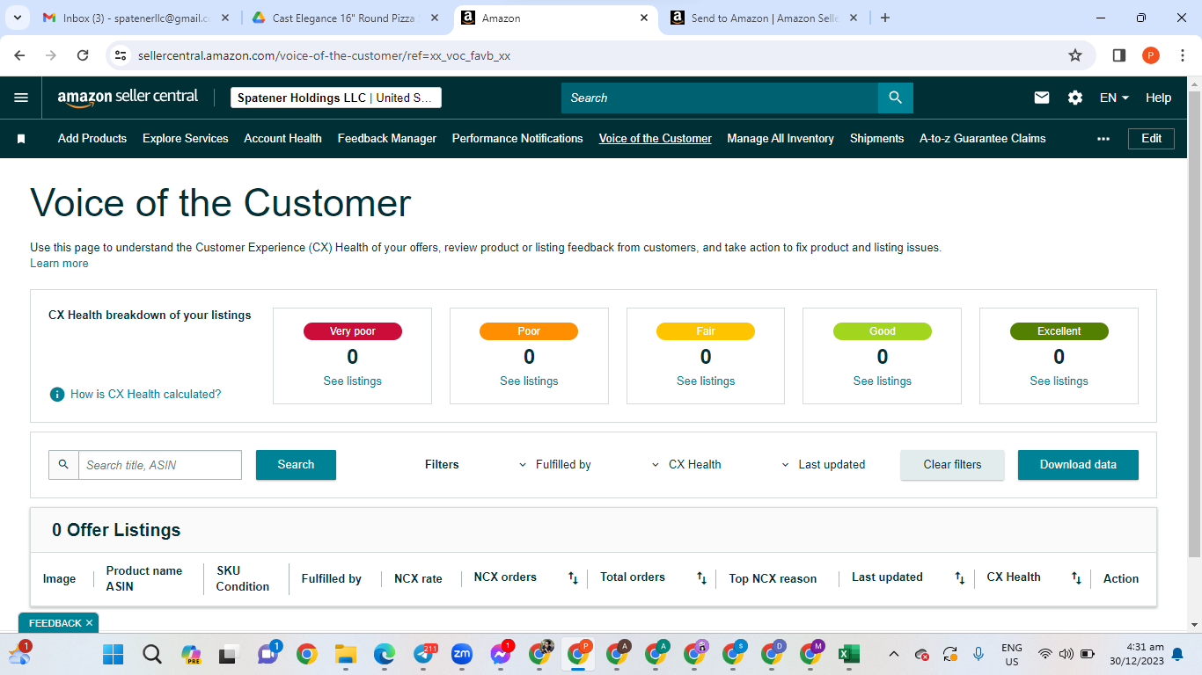
Task: Sort by Total orders column arrows
Action: coord(701,578)
